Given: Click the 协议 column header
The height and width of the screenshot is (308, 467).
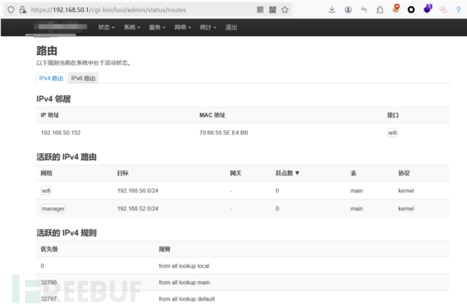Looking at the screenshot, I should click(404, 173).
